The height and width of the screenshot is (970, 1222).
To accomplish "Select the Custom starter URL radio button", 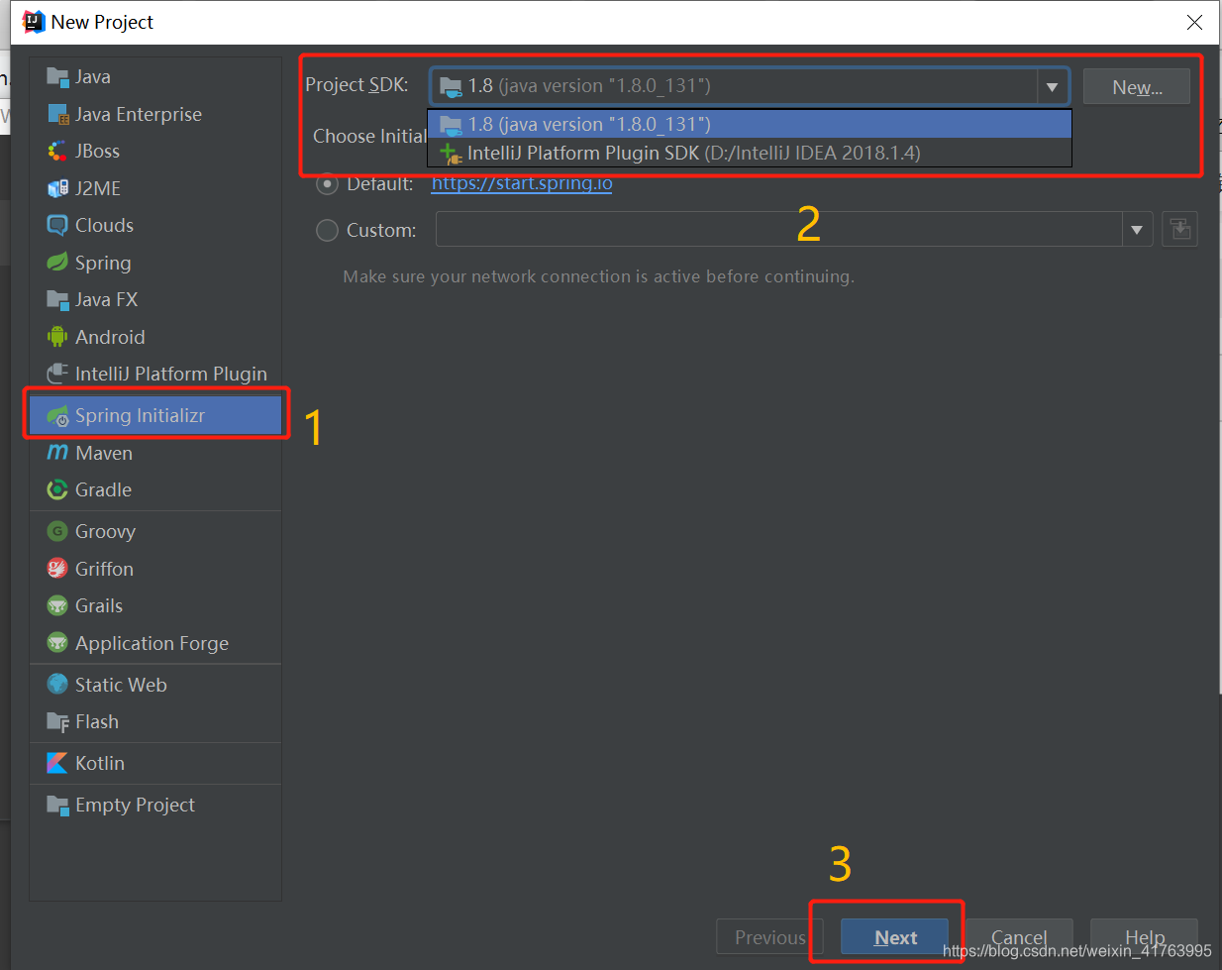I will pos(327,230).
